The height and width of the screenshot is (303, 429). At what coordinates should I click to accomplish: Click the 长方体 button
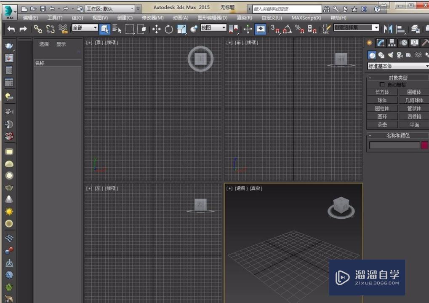[x=382, y=92]
